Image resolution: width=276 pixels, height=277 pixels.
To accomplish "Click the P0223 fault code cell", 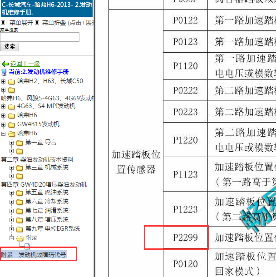I will (x=185, y=112).
